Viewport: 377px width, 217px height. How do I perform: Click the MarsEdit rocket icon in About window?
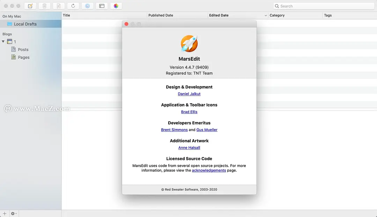(189, 43)
